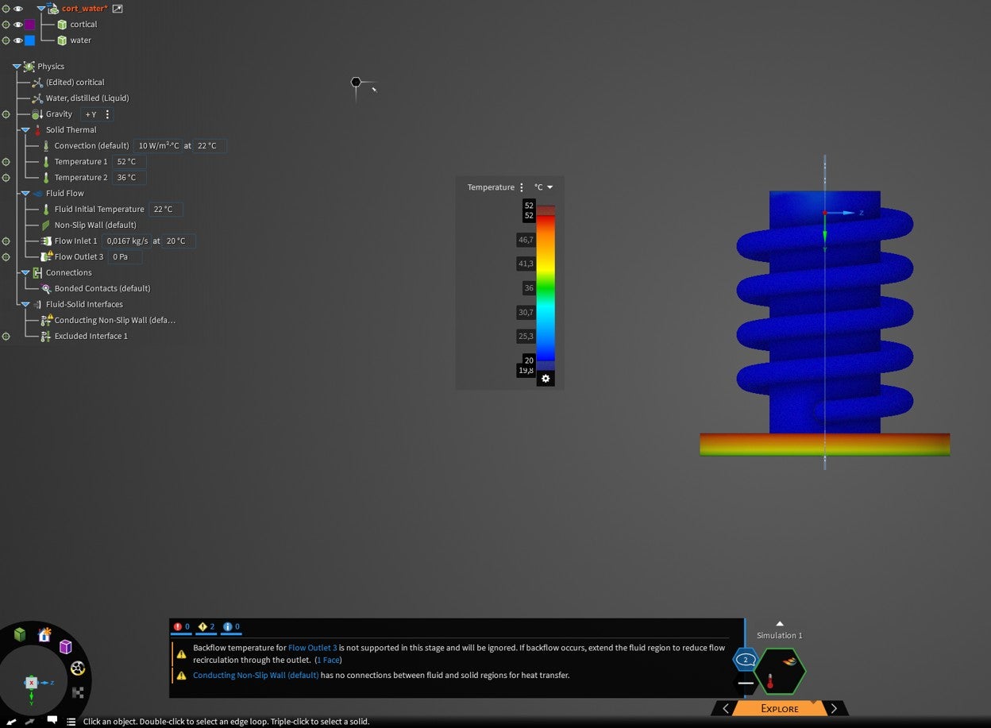Go to the next stage with right chevron
The height and width of the screenshot is (728, 991).
click(834, 709)
